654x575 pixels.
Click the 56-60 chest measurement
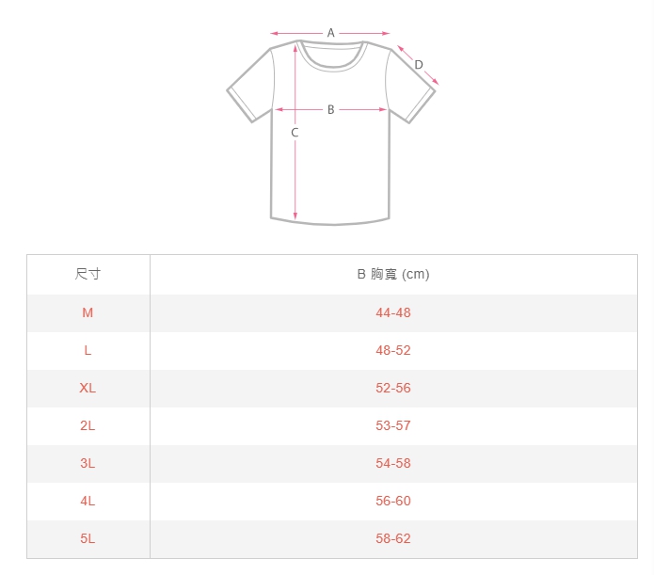[393, 501]
